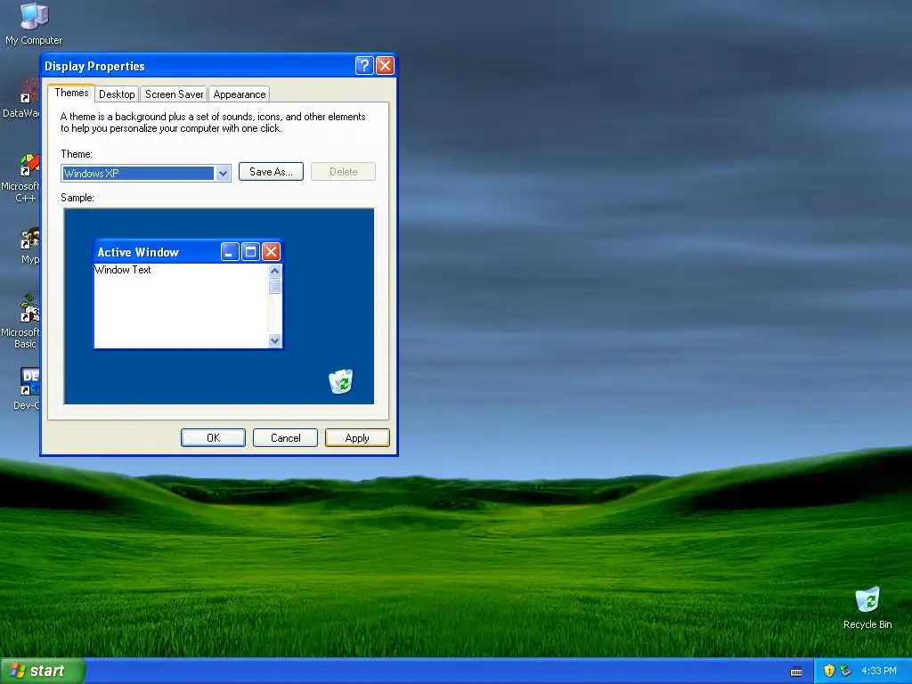Click the Delete button

pyautogui.click(x=343, y=172)
